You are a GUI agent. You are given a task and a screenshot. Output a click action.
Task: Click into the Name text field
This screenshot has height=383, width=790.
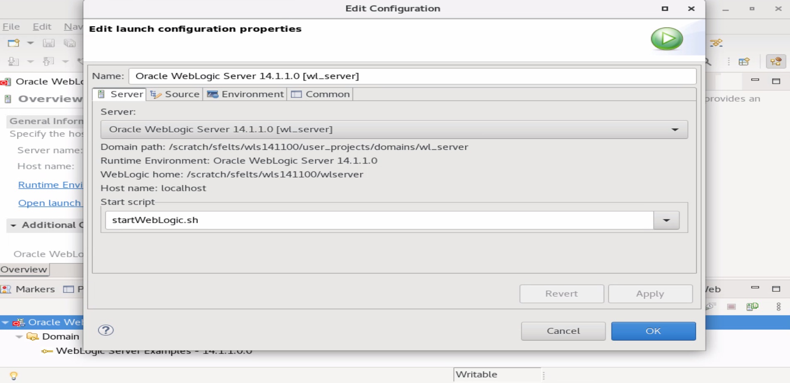(412, 76)
